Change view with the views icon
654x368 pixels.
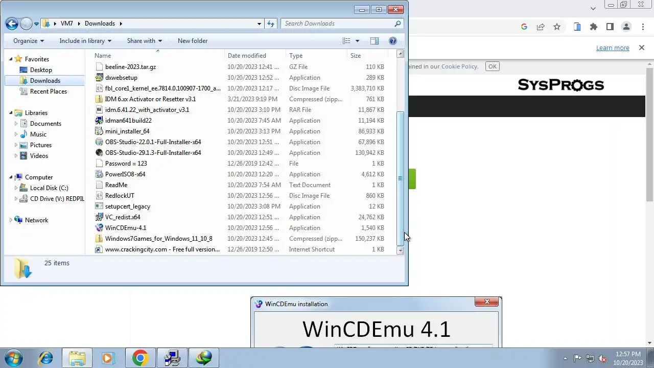point(346,41)
